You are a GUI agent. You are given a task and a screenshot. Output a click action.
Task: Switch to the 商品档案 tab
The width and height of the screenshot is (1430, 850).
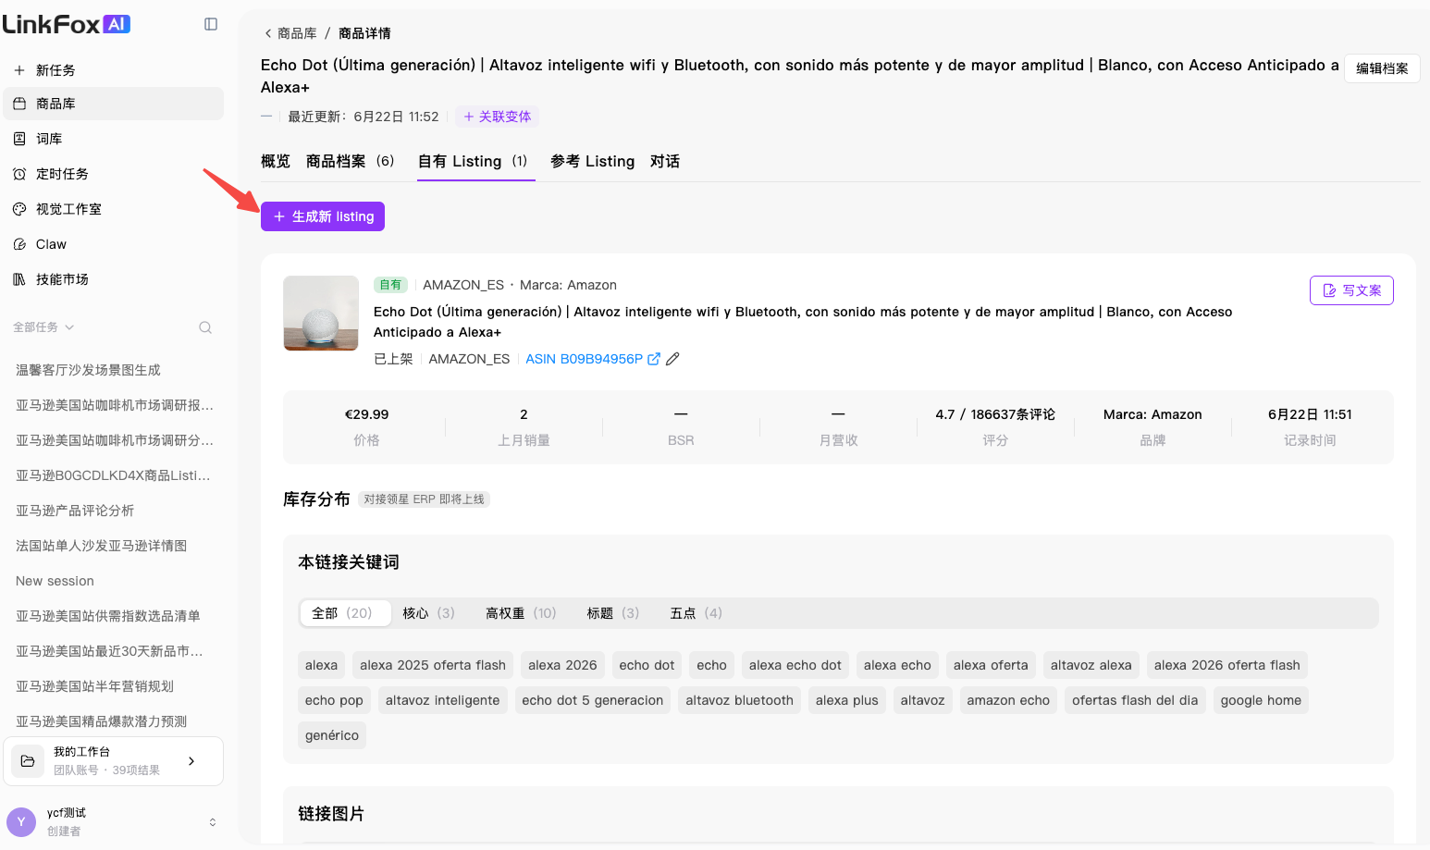coord(351,161)
